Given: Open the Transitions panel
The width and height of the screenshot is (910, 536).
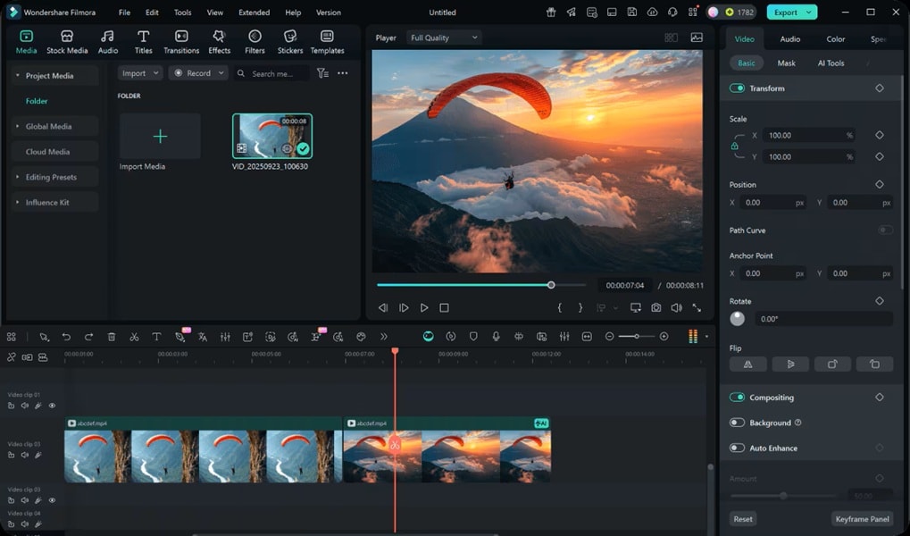Looking at the screenshot, I should point(181,39).
